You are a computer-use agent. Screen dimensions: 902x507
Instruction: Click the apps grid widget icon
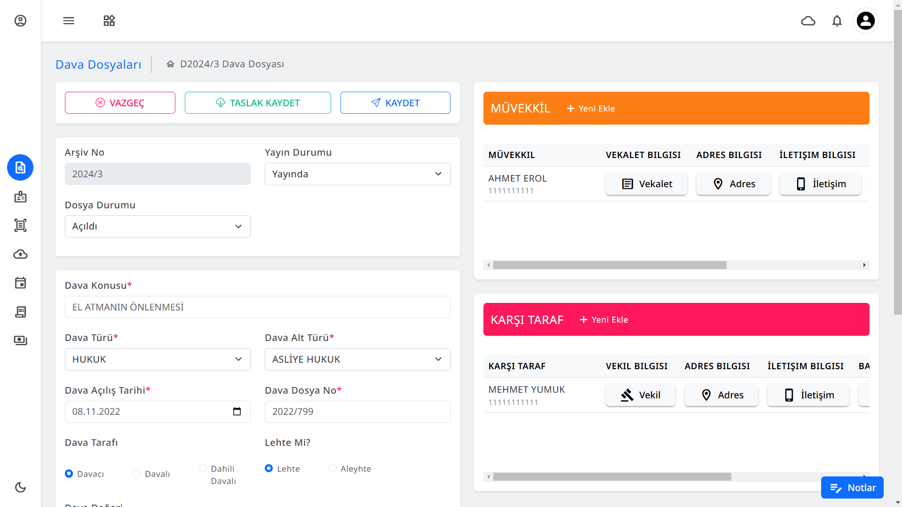pyautogui.click(x=109, y=21)
